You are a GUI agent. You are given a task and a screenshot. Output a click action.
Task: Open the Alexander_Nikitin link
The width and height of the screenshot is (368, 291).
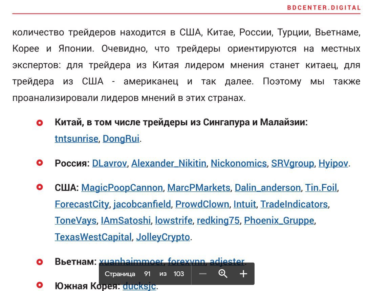click(169, 163)
